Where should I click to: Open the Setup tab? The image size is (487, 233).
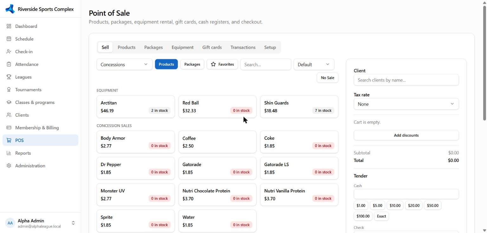click(x=270, y=47)
